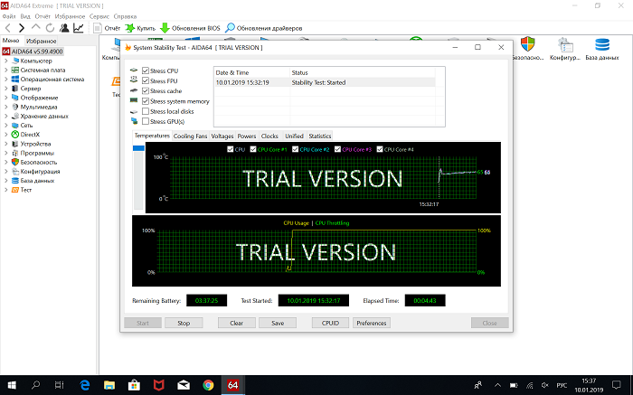
Task: Uncheck Stress cache checkbox
Action: (x=146, y=90)
